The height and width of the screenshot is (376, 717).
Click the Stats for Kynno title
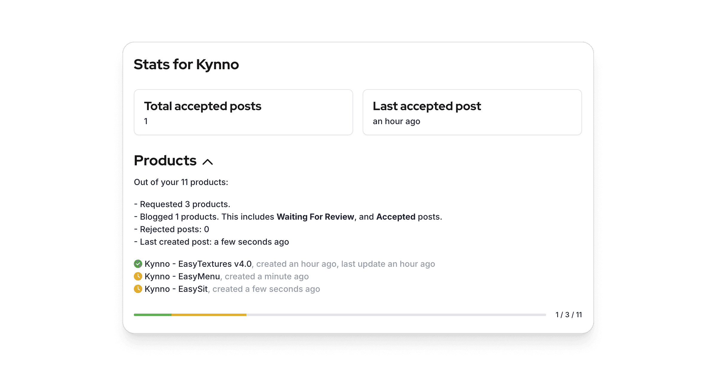click(x=186, y=64)
